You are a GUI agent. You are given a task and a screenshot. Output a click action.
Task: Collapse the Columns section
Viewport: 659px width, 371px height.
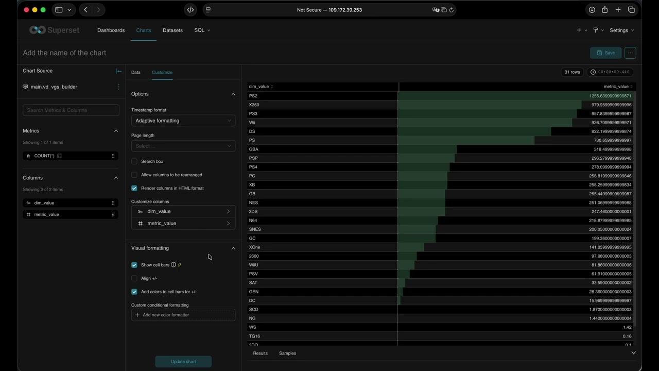116,178
